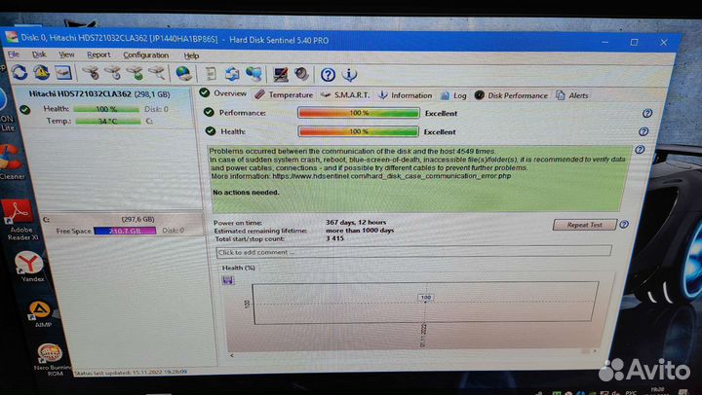702x395 pixels.
Task: Click the disk with circular arrow test icon
Action: pyautogui.click(x=113, y=73)
